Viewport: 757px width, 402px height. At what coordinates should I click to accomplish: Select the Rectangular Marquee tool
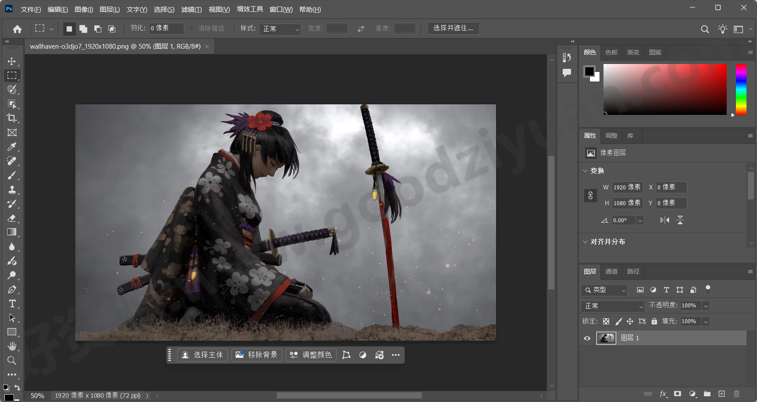point(12,75)
